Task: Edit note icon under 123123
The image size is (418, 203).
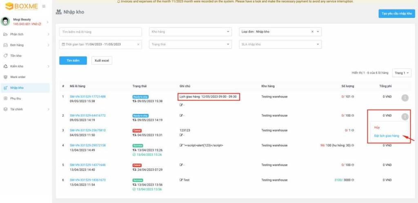Action: click(x=181, y=135)
